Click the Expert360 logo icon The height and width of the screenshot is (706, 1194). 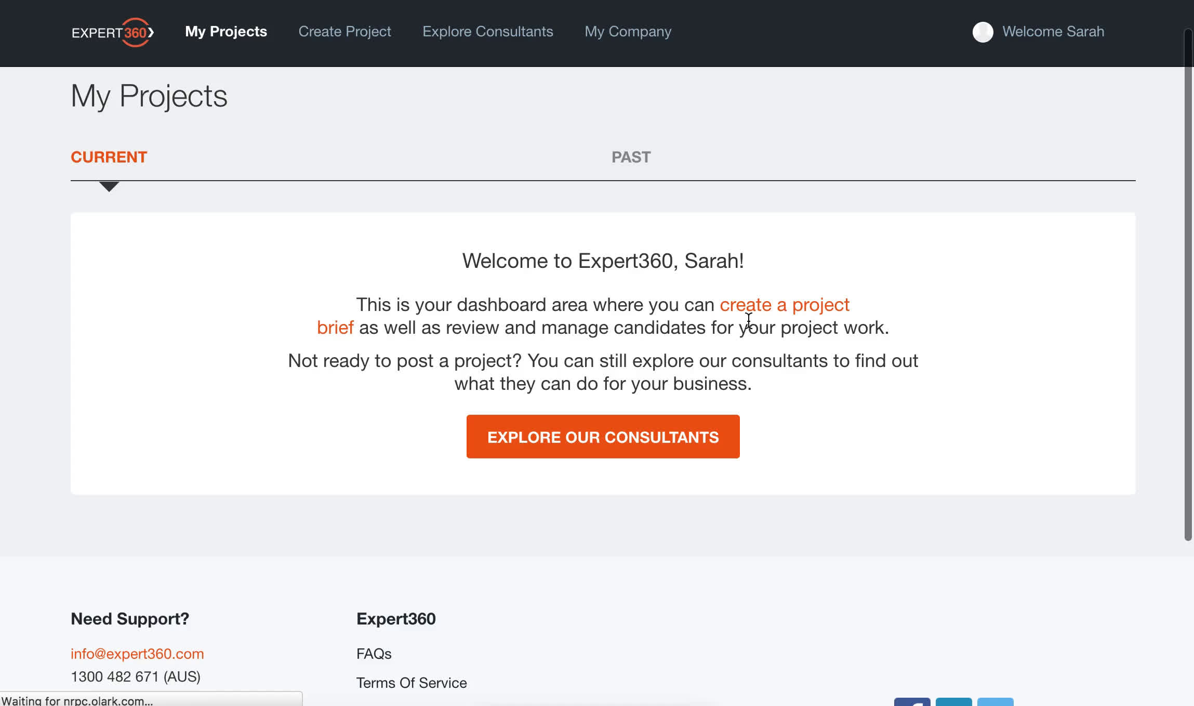(113, 32)
